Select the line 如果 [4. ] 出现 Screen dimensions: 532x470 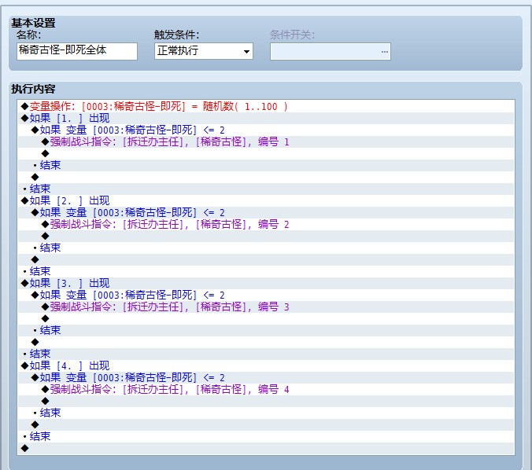(x=266, y=365)
